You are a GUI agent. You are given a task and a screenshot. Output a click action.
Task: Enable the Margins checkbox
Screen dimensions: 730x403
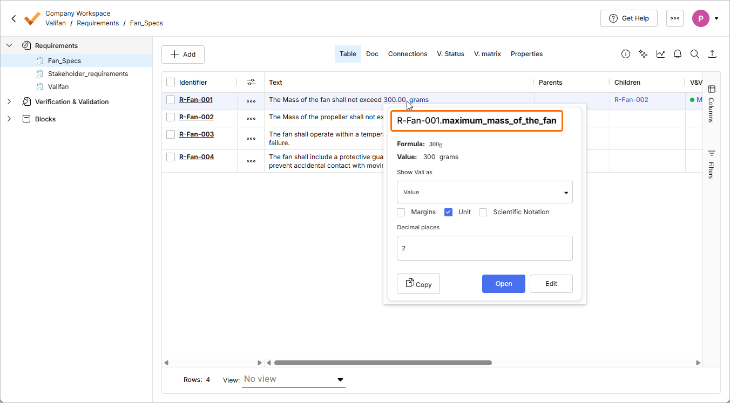click(x=401, y=212)
